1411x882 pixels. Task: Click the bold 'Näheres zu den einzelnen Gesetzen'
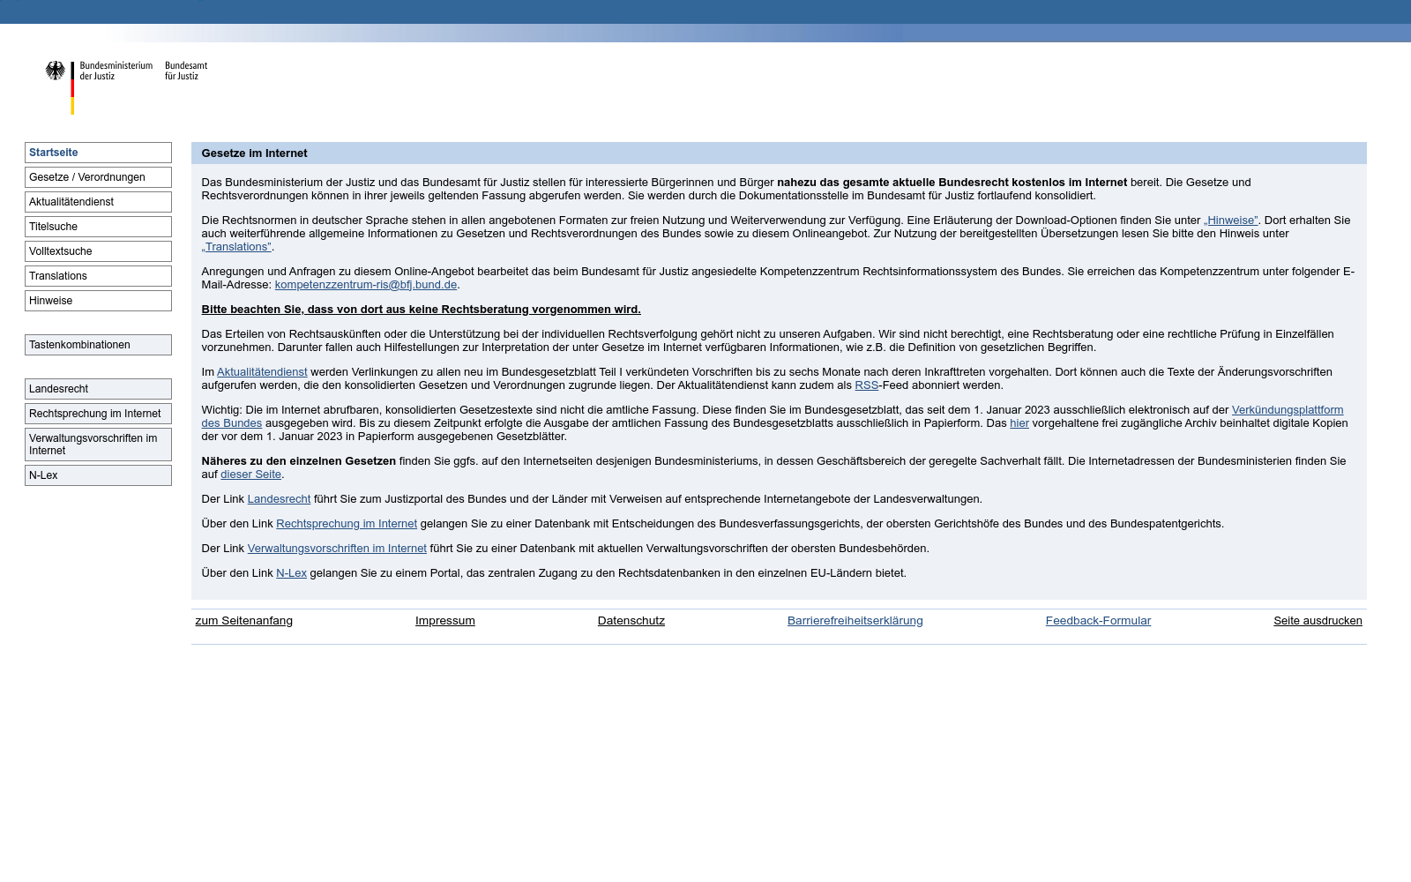pyautogui.click(x=298, y=461)
